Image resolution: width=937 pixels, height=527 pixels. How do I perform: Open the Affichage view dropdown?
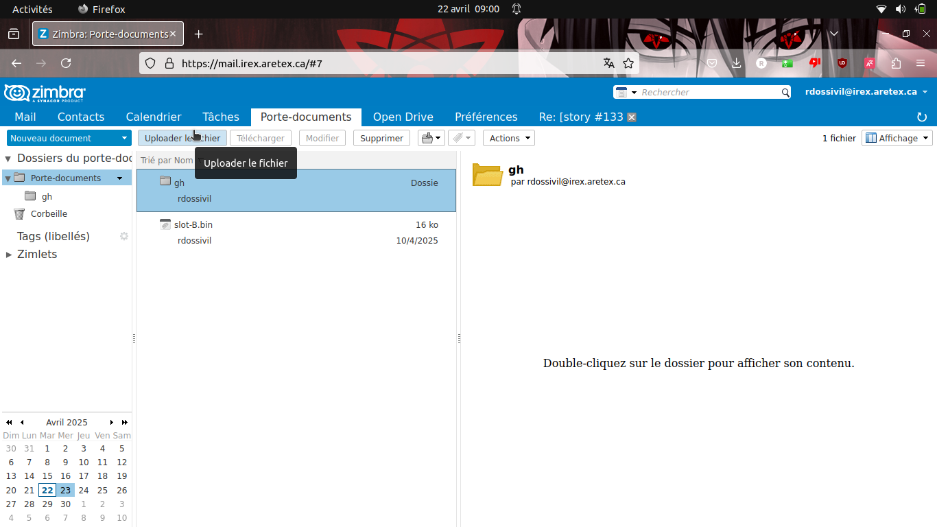[x=897, y=138]
